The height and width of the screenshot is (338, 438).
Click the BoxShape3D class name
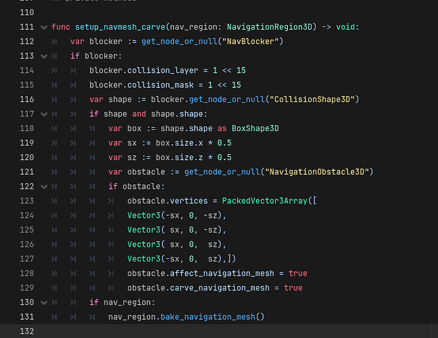(255, 128)
